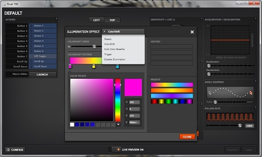The width and height of the screenshot is (262, 157).
Task: Click the acceleration curve graph
Action: tap(230, 40)
